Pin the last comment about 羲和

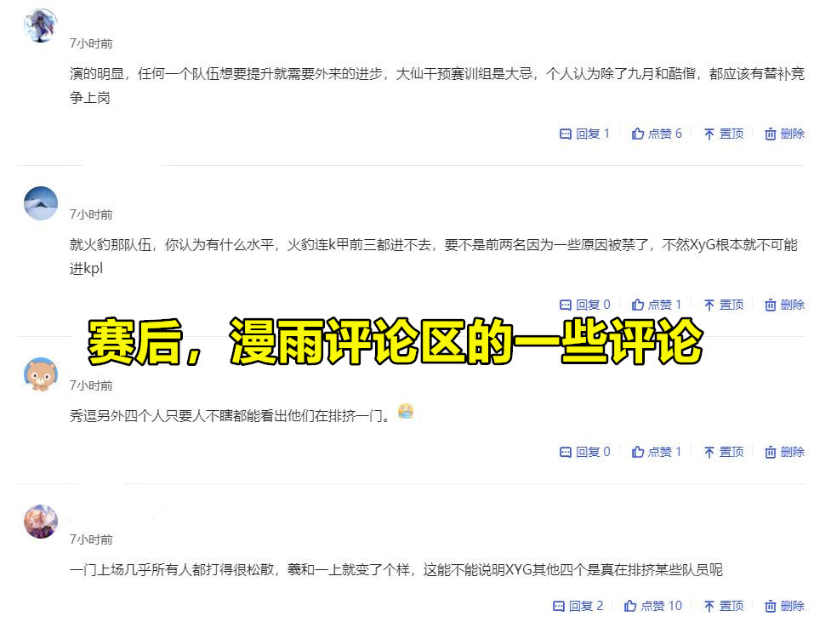click(724, 606)
